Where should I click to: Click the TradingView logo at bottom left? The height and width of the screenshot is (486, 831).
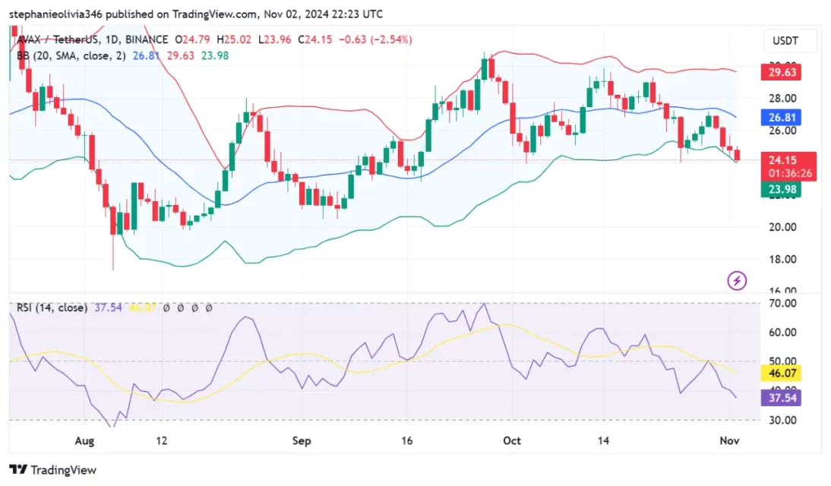click(52, 470)
